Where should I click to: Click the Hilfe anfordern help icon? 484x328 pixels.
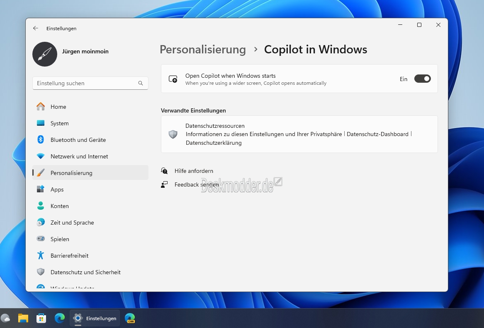pos(164,171)
